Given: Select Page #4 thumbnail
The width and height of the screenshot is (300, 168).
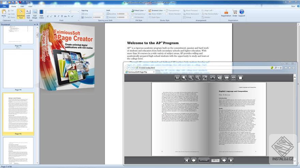Looking at the screenshot, I should coord(18,69).
